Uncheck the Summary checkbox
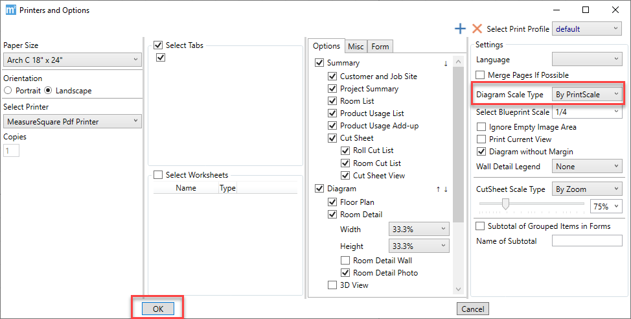631x319 pixels. tap(319, 63)
